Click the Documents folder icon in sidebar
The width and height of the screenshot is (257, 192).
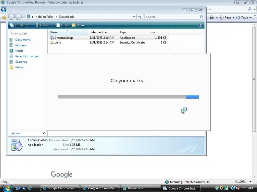pyautogui.click(x=11, y=40)
